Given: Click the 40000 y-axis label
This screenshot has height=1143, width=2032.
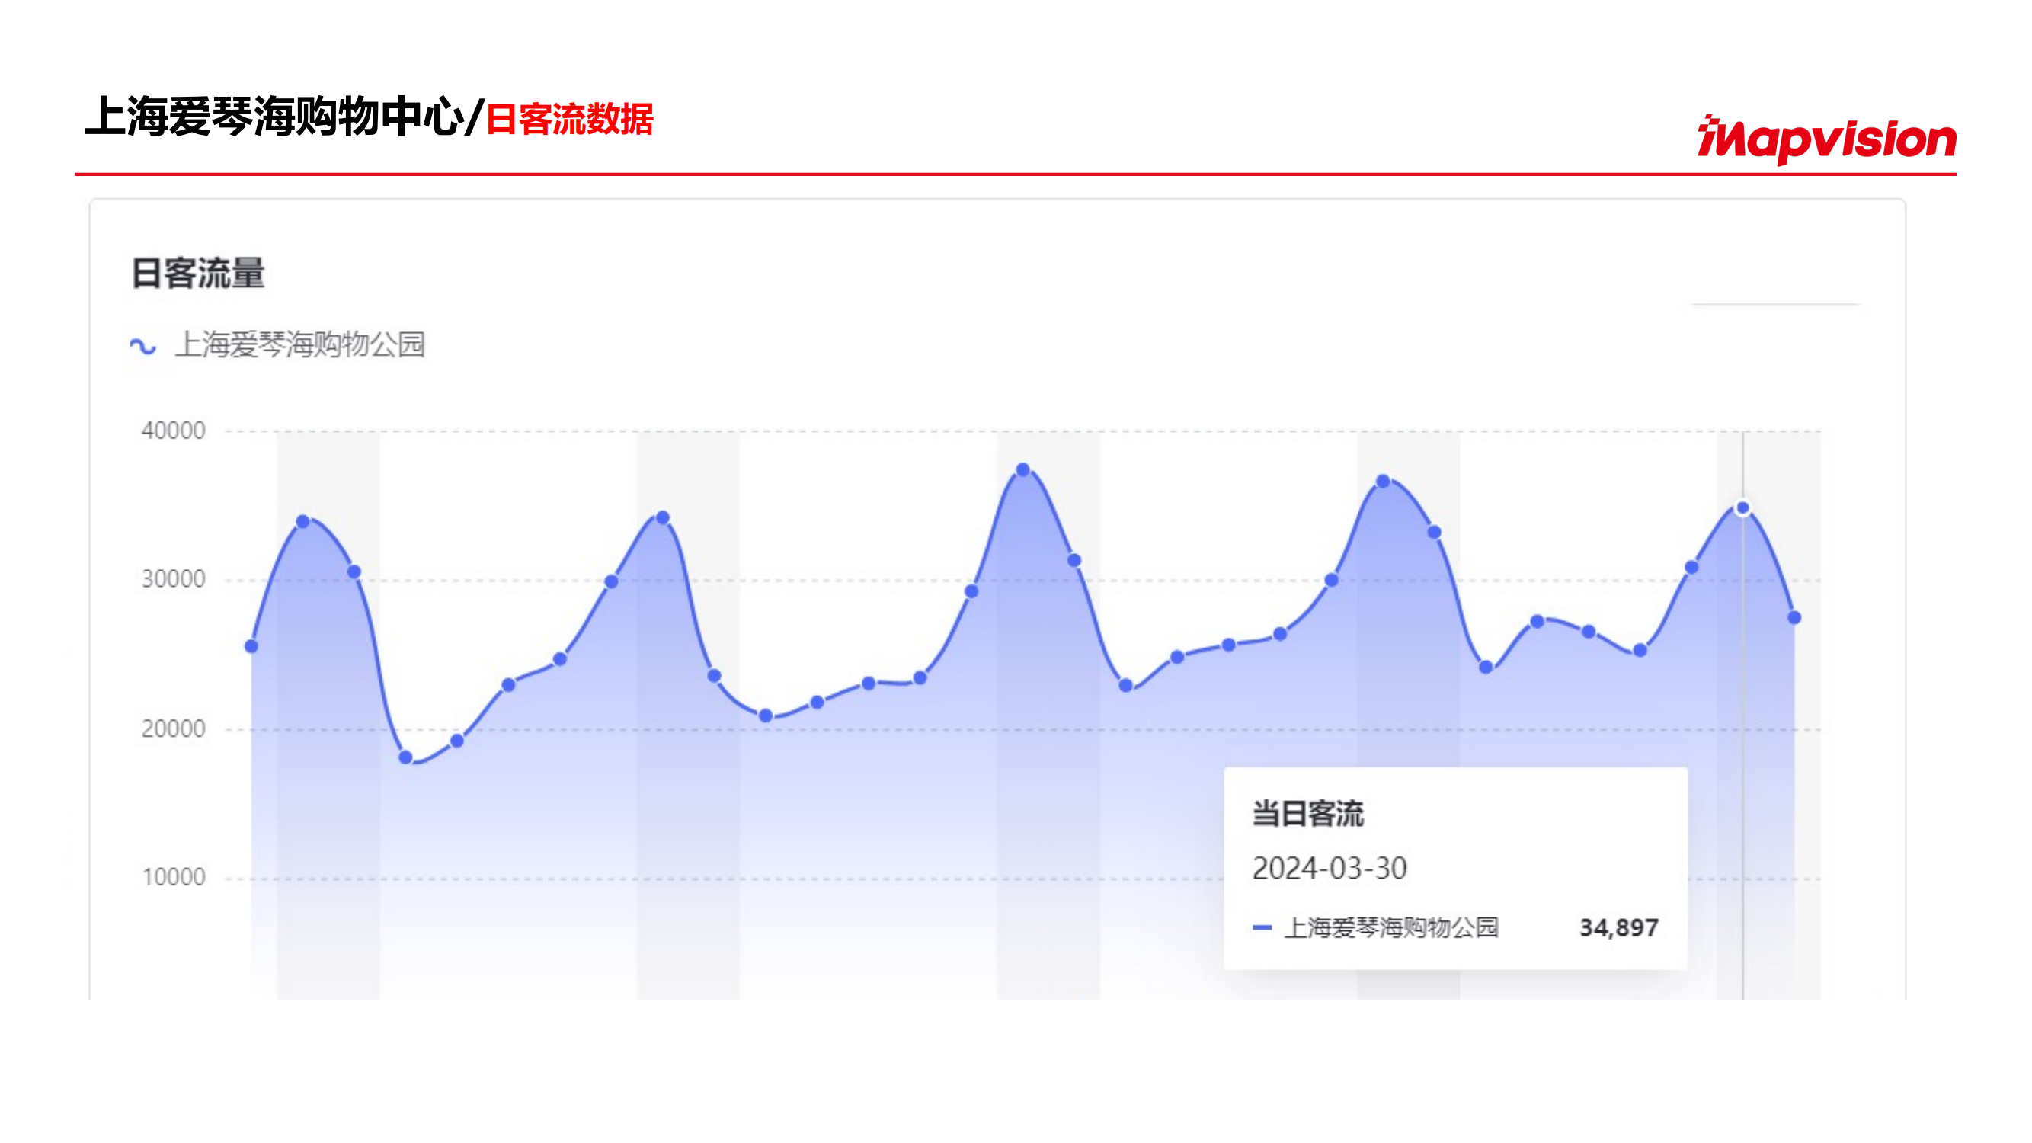Looking at the screenshot, I should [x=174, y=431].
